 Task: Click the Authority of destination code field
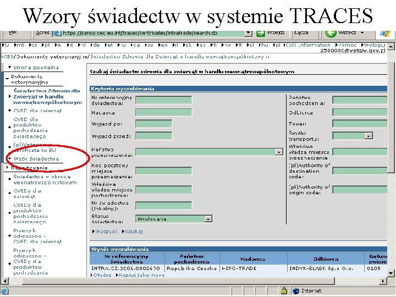pyautogui.click(x=360, y=171)
